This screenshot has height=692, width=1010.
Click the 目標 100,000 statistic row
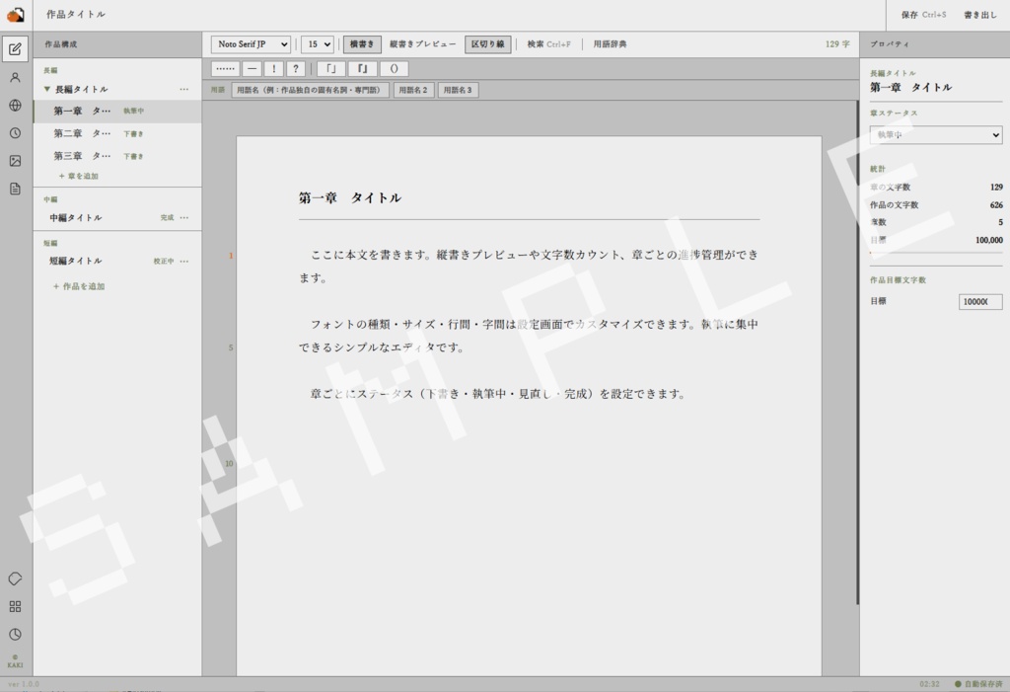(x=936, y=240)
